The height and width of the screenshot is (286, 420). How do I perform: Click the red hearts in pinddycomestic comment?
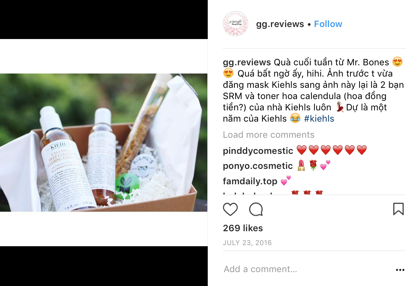(332, 150)
